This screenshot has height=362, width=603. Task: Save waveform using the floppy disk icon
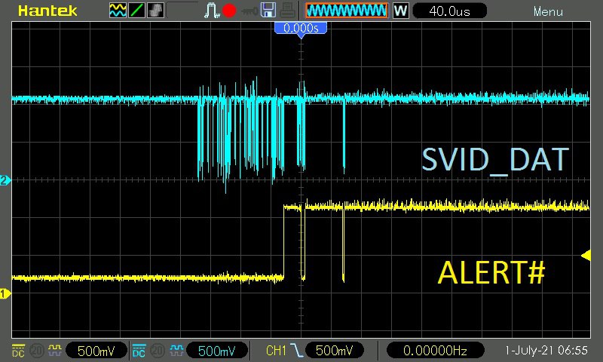(268, 11)
